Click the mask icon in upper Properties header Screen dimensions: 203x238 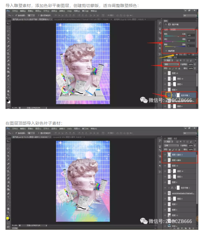tap(169, 25)
